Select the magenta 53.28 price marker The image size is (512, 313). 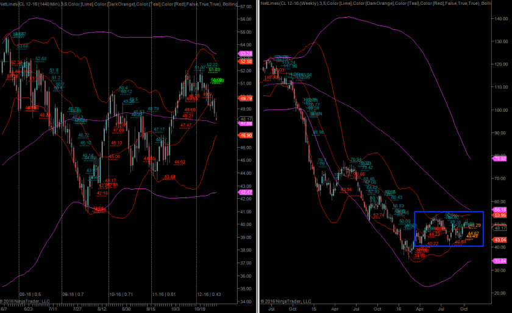tap(246, 55)
